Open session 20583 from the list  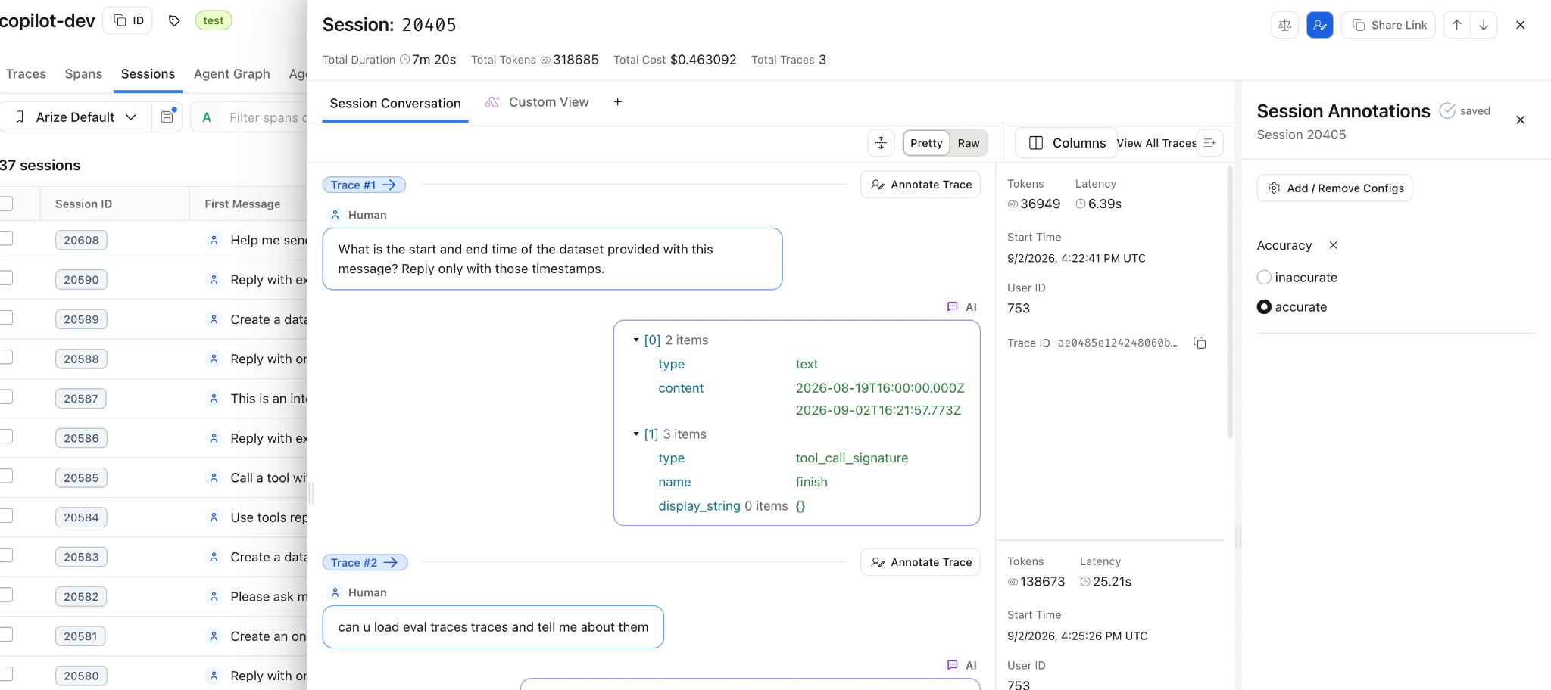coord(81,557)
